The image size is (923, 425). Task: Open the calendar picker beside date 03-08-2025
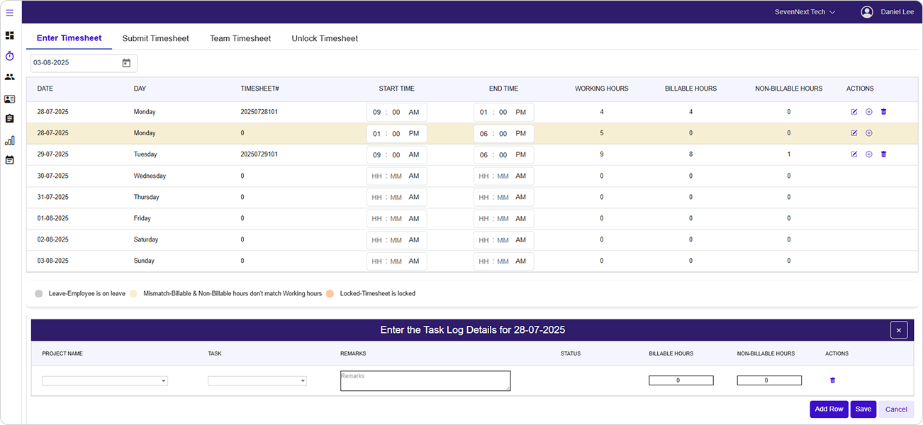tap(126, 63)
